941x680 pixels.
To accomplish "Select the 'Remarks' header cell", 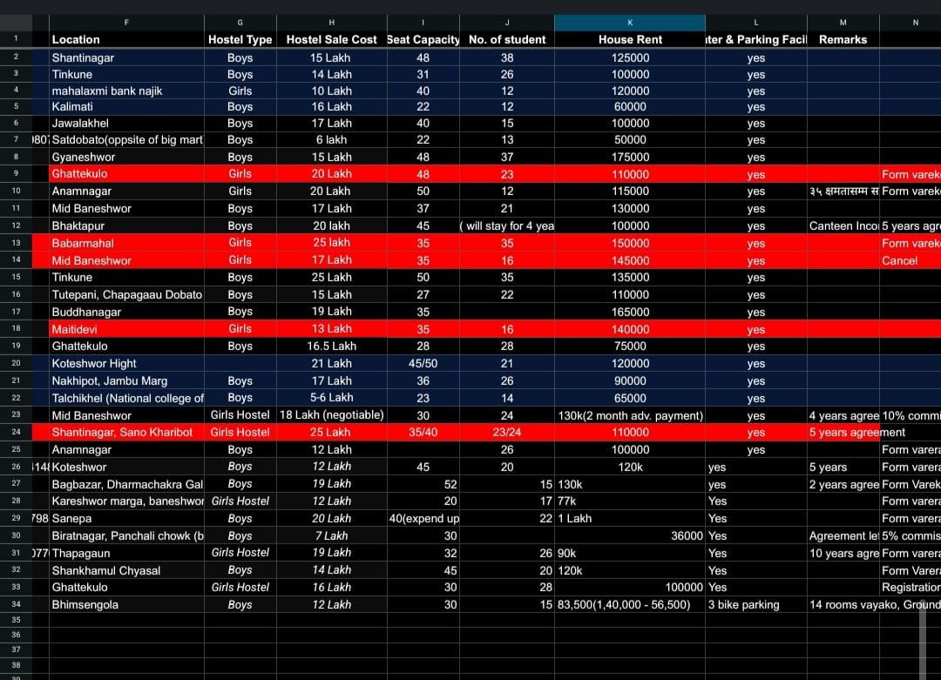I will [x=843, y=39].
